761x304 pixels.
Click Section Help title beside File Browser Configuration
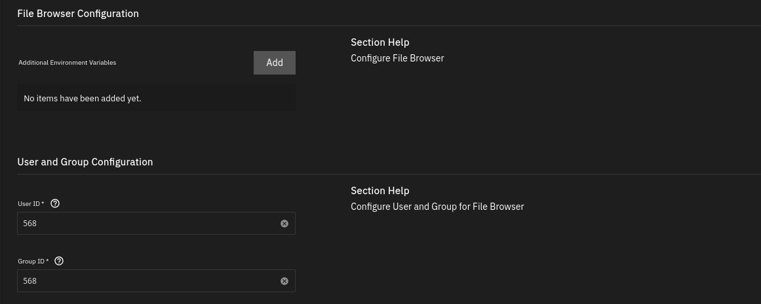point(380,42)
